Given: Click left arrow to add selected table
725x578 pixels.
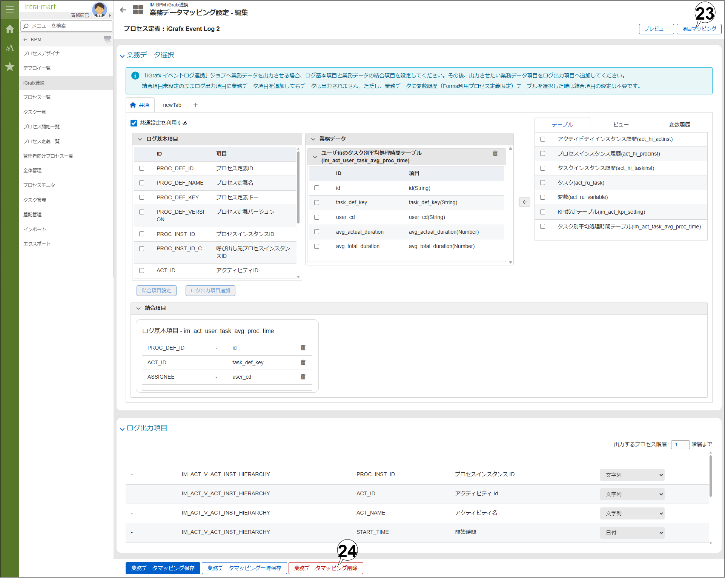Looking at the screenshot, I should tap(525, 202).
